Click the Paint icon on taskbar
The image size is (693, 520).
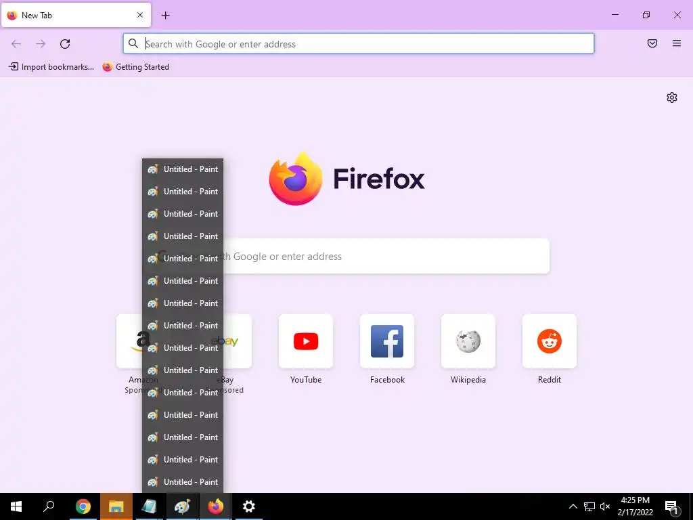click(x=183, y=506)
